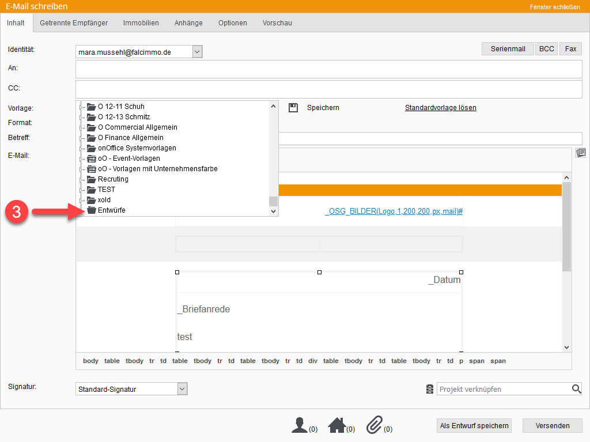
Task: Select the Entwürfe folder in template list
Action: (111, 210)
